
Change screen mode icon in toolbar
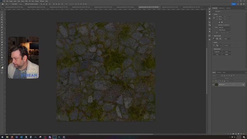pyautogui.click(x=2, y=73)
